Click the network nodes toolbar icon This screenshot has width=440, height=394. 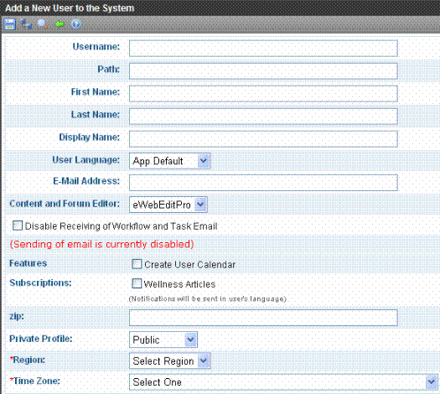tap(26, 24)
